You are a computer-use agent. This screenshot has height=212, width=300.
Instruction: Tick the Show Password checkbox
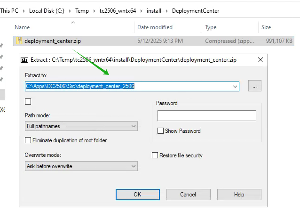160,130
